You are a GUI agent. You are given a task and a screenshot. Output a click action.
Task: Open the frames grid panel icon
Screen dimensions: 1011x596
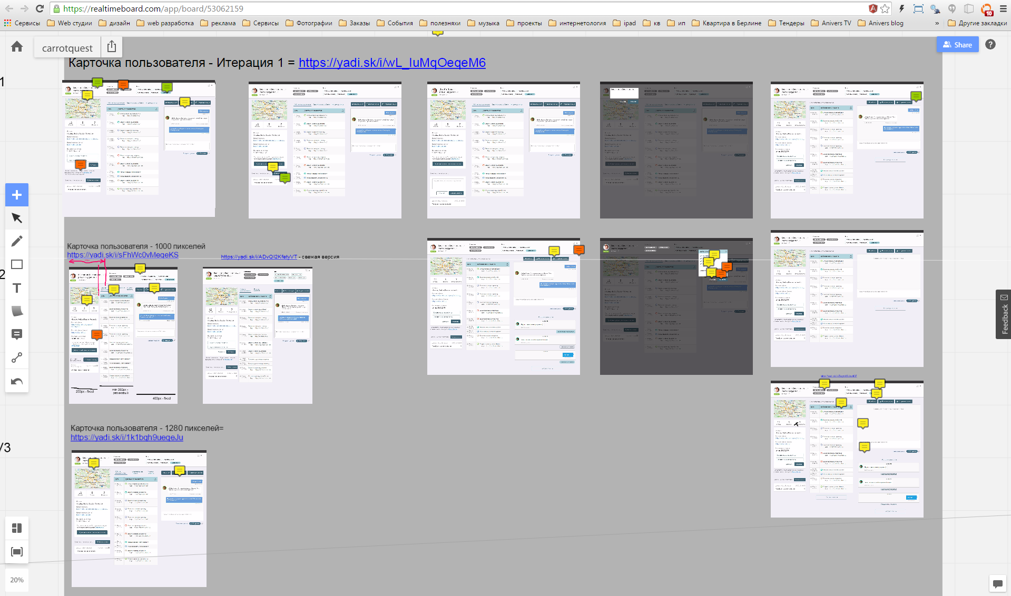17,528
